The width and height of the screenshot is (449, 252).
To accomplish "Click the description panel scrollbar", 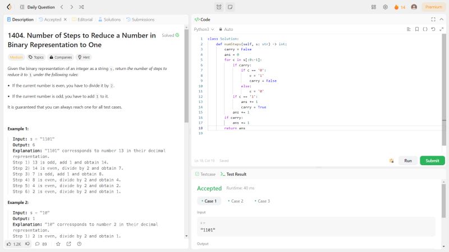I will pos(186,76).
